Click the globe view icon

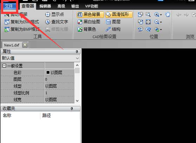[157, 30]
